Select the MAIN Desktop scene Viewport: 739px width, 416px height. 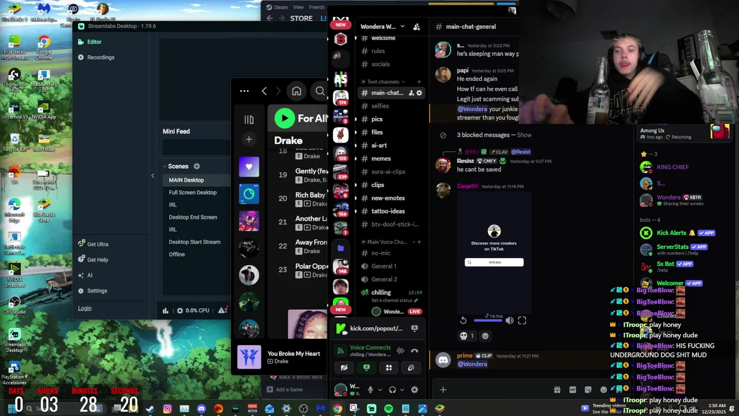point(186,180)
